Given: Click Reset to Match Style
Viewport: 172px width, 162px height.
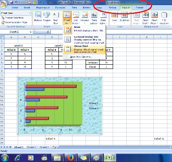Looking at the screenshot, I should pyautogui.click(x=14, y=22).
